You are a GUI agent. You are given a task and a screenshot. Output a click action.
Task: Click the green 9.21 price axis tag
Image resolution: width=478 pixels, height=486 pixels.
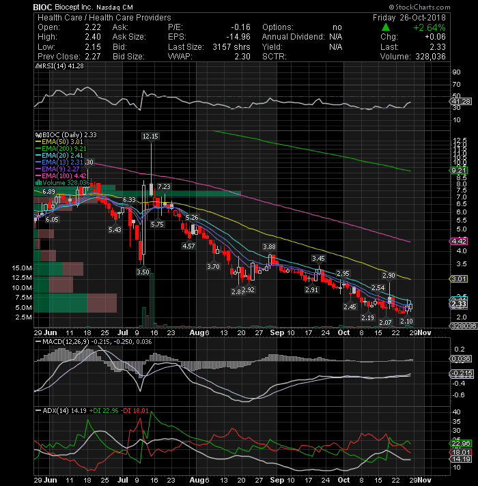click(x=459, y=171)
